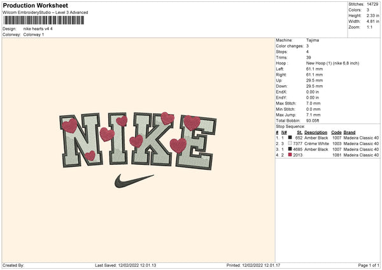Screen dimensions: 382x270
Task: Click the Nike swoosh in the design preview
Action: 134,181
